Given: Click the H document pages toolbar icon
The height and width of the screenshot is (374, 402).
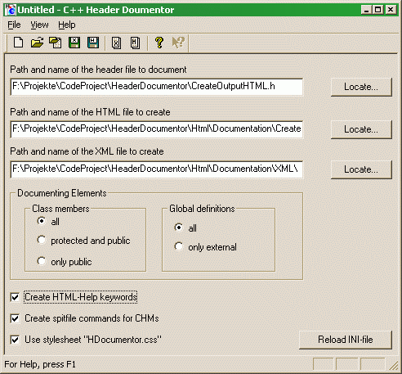Looking at the screenshot, I should coord(135,43).
